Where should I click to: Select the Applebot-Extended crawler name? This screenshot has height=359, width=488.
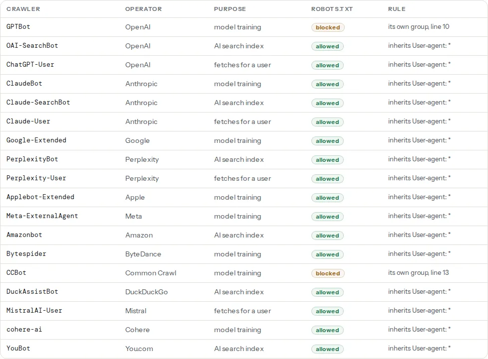(40, 197)
